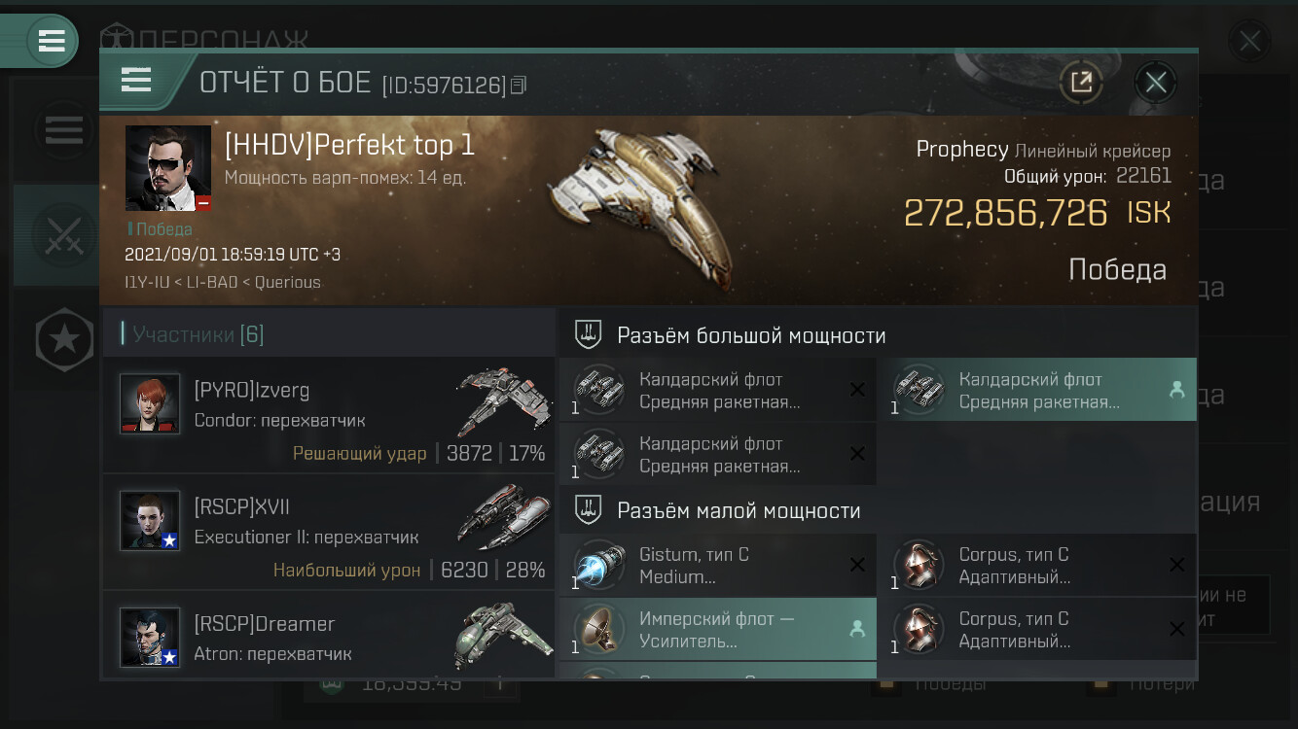Select the star badge sidebar icon
This screenshot has height=729, width=1298.
point(64,339)
